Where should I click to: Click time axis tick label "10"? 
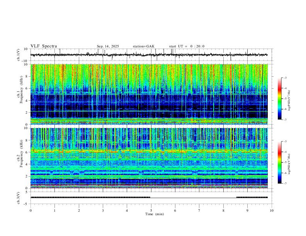[x=272, y=211]
